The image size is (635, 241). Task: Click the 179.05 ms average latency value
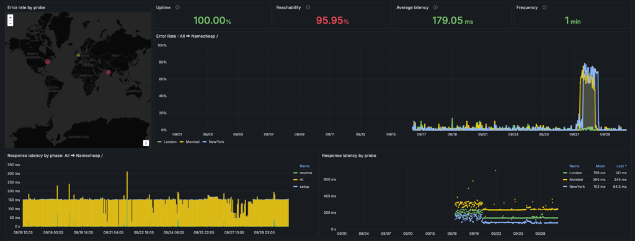[x=452, y=20]
